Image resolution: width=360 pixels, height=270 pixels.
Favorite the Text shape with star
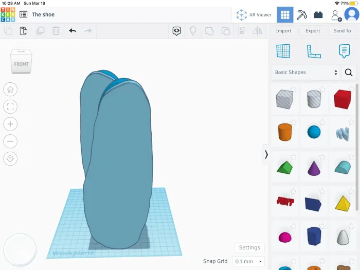pyautogui.click(x=293, y=191)
